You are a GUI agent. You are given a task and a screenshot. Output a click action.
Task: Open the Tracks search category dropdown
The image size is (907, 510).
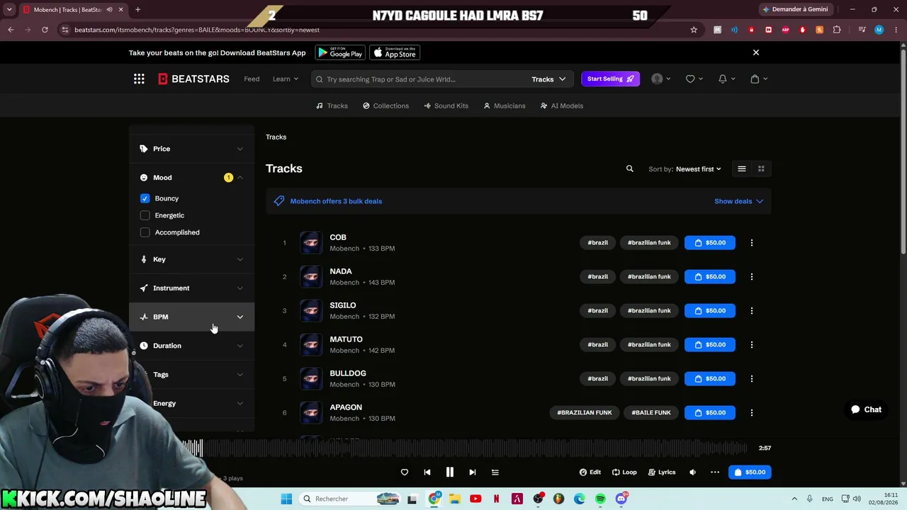click(x=548, y=79)
